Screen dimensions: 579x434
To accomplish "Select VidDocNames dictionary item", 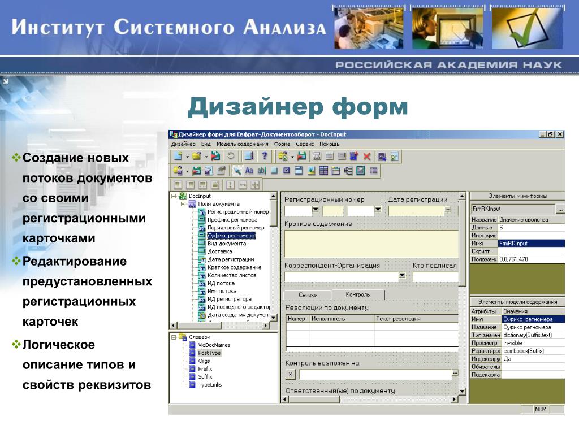I will [x=214, y=345].
